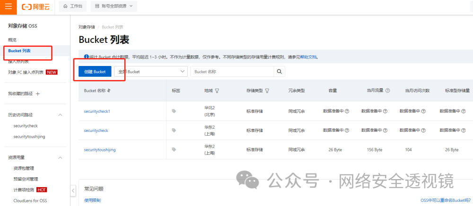Viewport: 473px width, 206px height.
Task: Open the securitycheck1 bucket link
Action: [97, 111]
